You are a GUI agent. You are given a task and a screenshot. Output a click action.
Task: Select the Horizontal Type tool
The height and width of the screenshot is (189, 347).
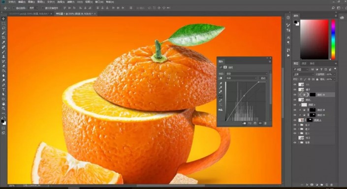point(3,90)
